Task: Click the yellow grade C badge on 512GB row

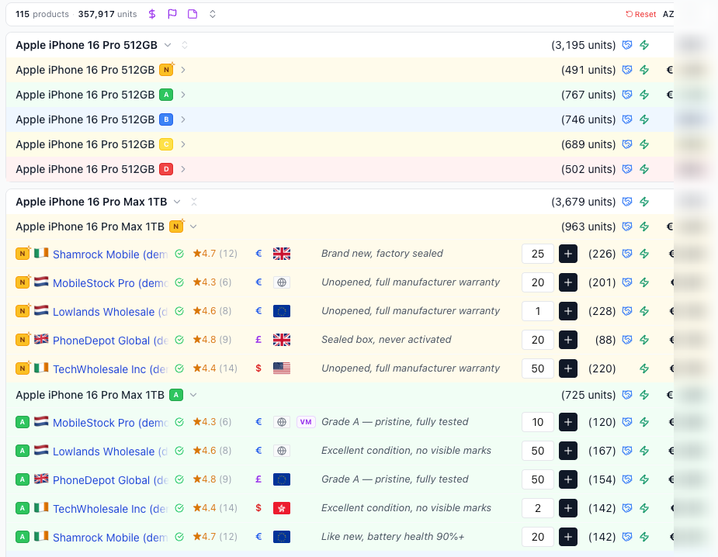Action: coord(166,144)
